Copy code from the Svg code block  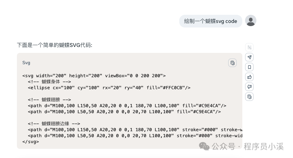232,63
